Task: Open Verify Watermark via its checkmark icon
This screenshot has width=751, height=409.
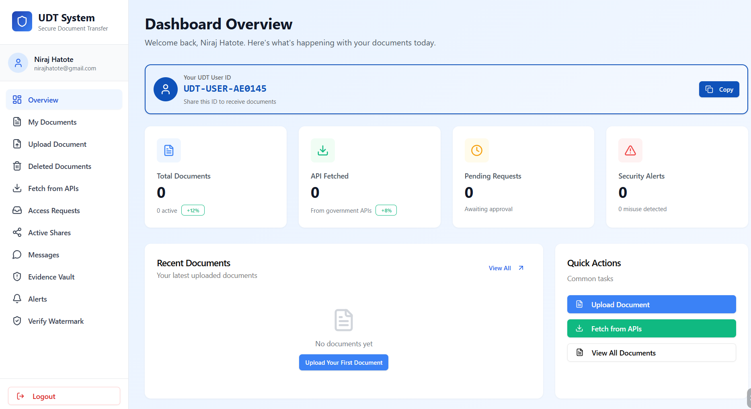Action: coord(17,321)
